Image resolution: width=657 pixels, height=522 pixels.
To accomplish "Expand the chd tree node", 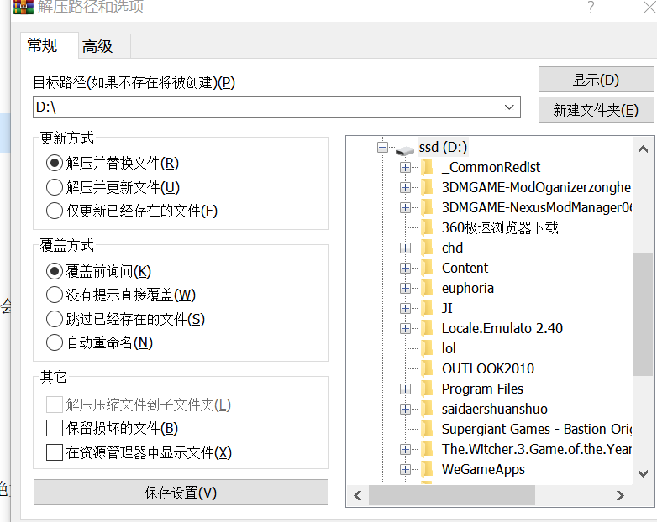I will pos(405,248).
